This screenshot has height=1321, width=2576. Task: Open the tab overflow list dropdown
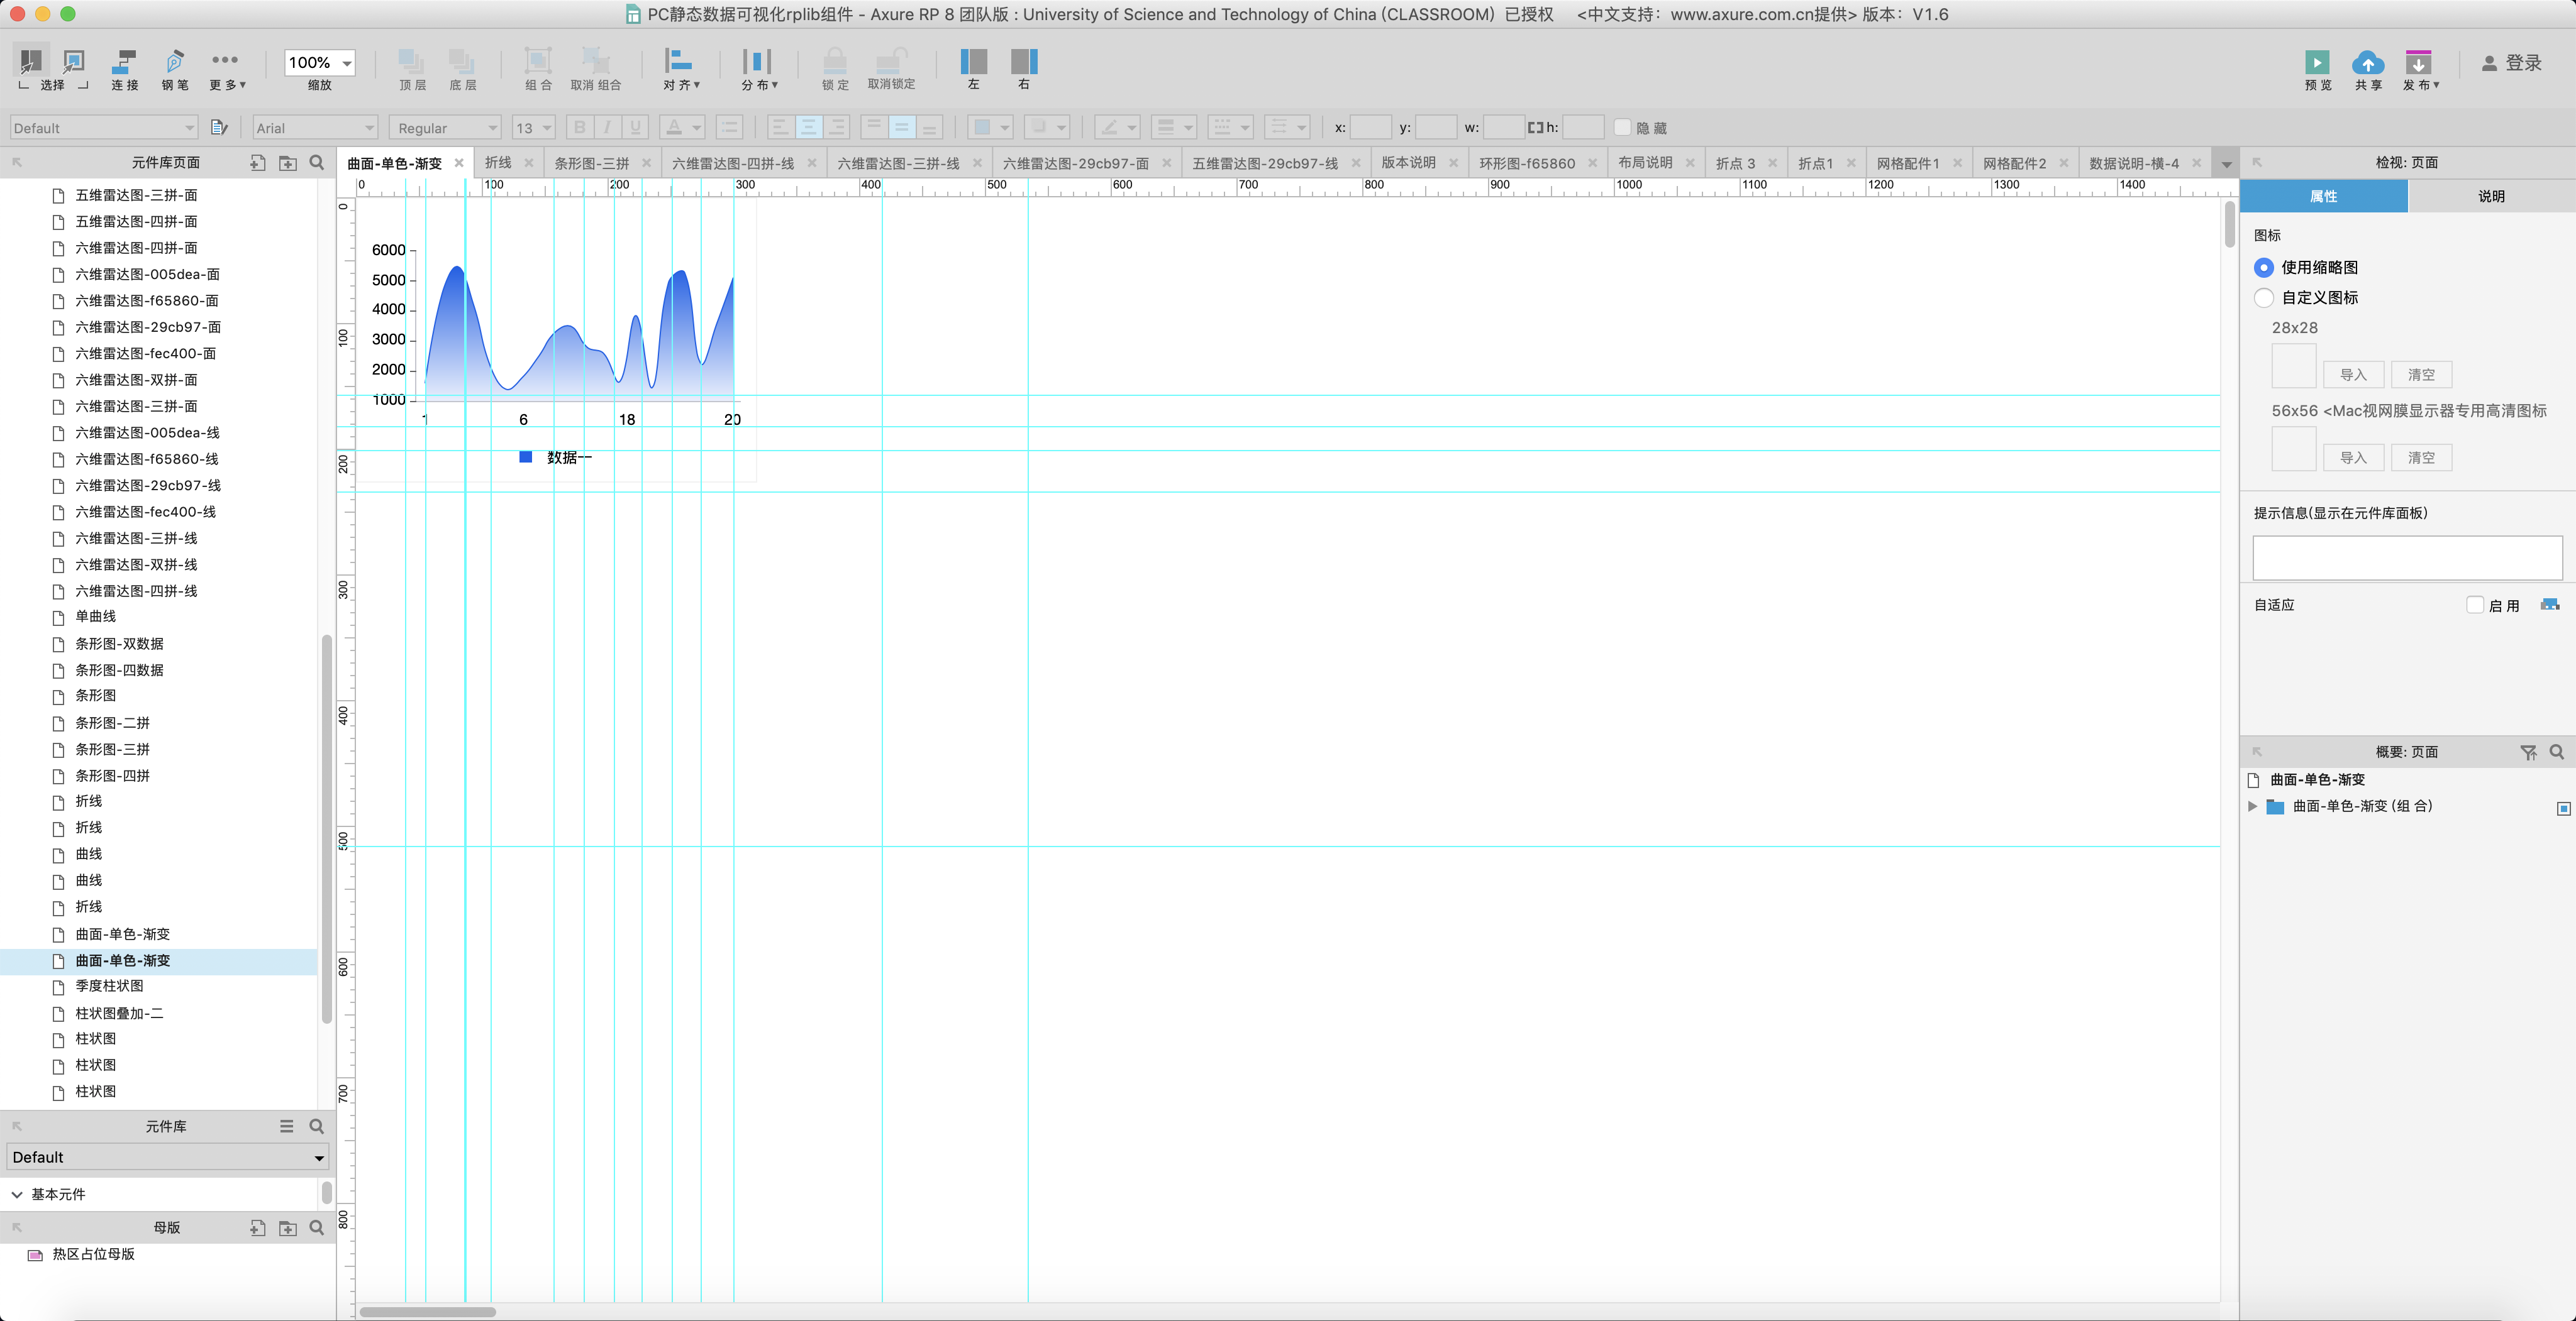(2226, 164)
